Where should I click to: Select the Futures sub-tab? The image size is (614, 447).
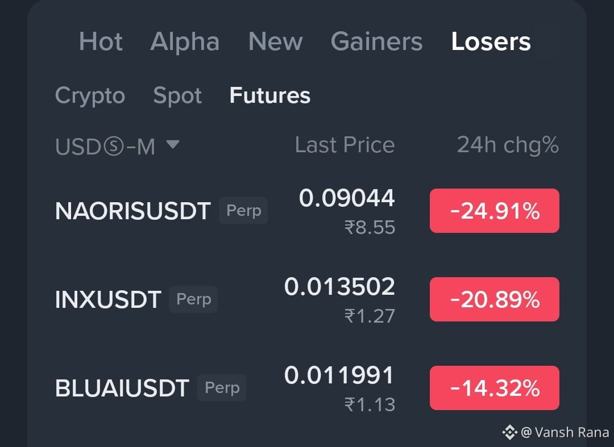(270, 95)
